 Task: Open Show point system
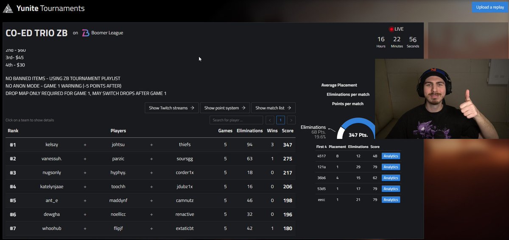click(x=225, y=108)
